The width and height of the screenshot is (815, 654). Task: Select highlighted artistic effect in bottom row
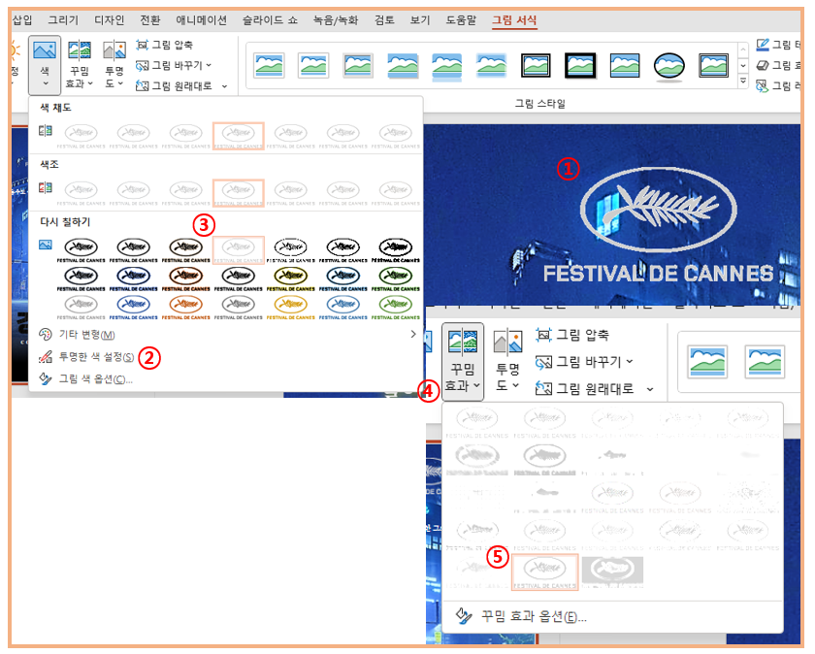click(544, 572)
